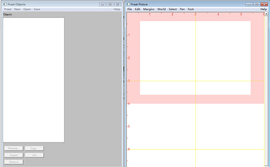Open the Font menu
This screenshot has width=270, height=167.
click(191, 9)
